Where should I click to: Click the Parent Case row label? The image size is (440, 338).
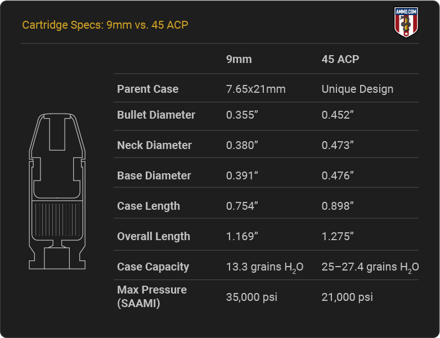(x=147, y=89)
